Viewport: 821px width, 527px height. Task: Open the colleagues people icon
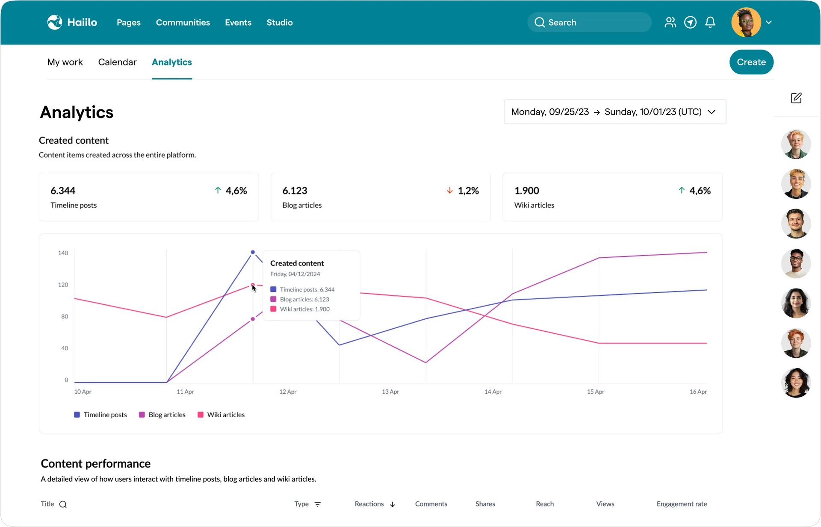[x=670, y=22]
